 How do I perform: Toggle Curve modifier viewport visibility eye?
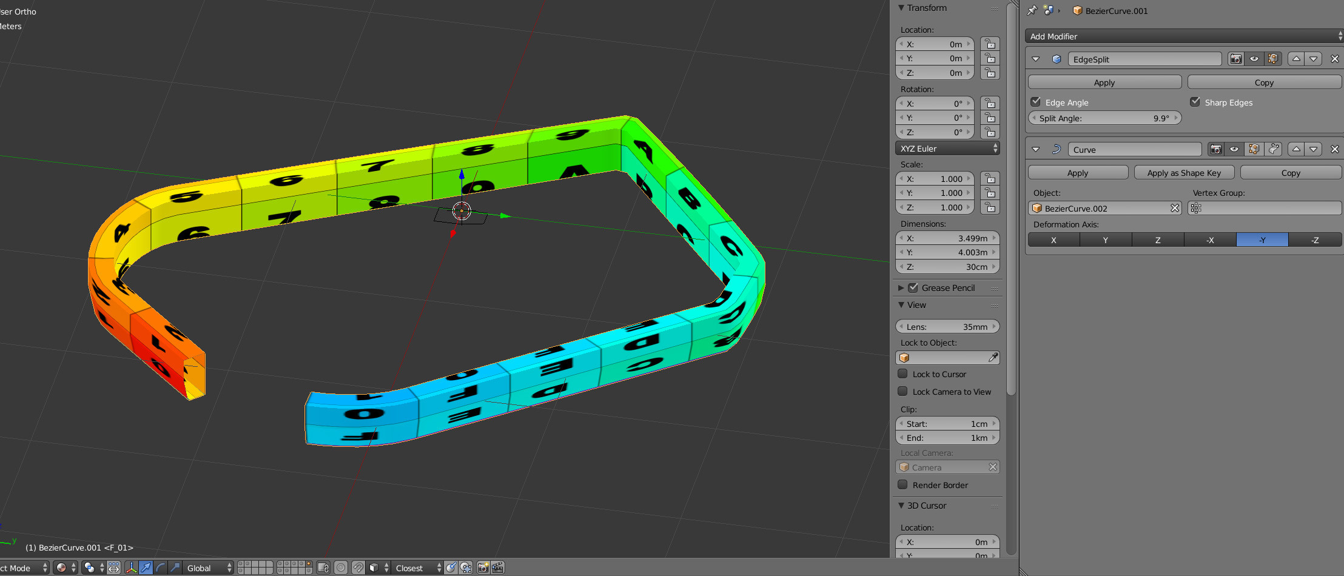pos(1234,149)
